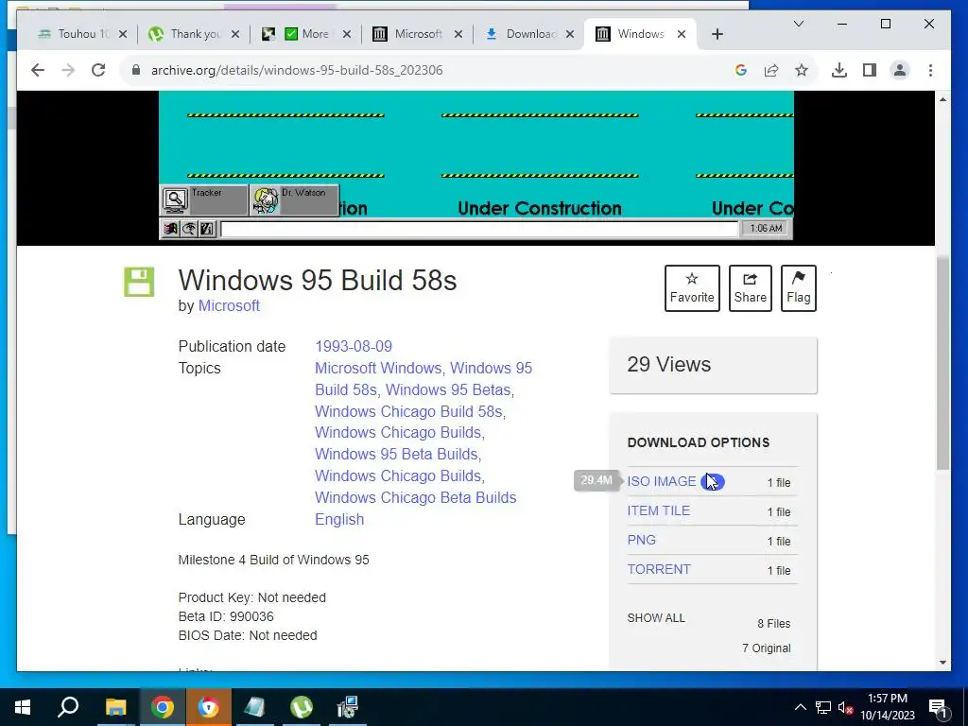Bookmark this page with the star icon
This screenshot has height=726, width=968.
click(802, 70)
